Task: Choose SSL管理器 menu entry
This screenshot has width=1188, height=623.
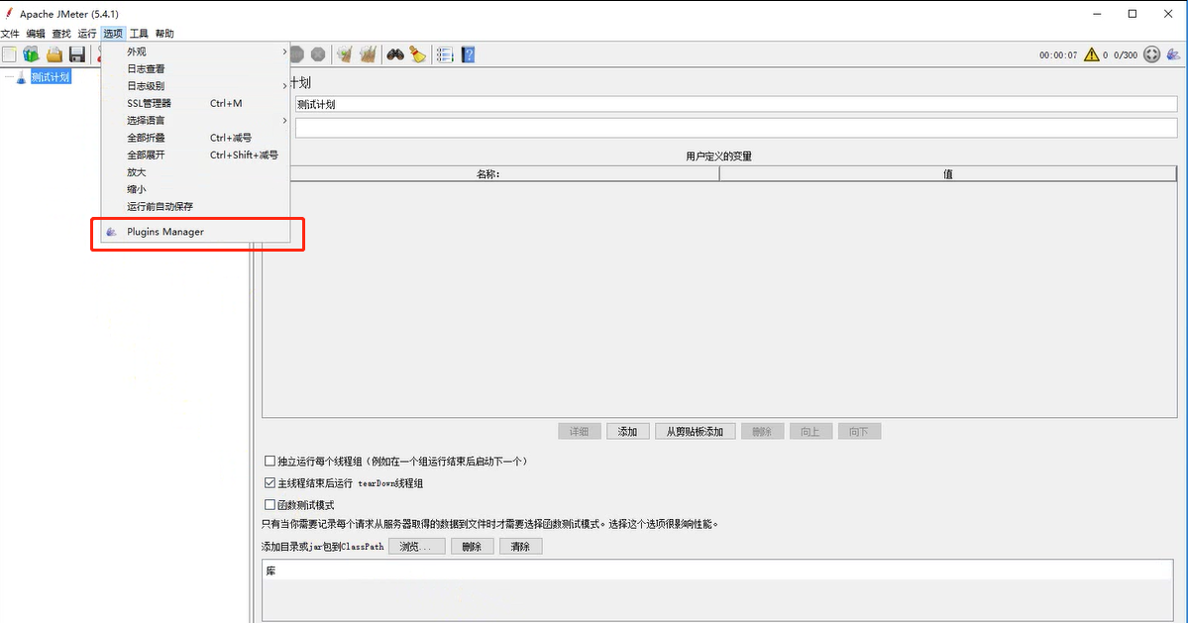Action: [x=195, y=103]
